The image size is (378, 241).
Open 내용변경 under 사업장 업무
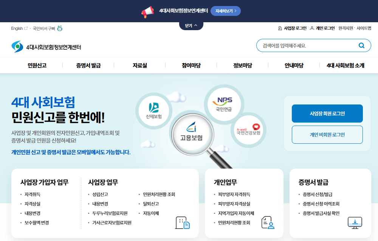100,204
